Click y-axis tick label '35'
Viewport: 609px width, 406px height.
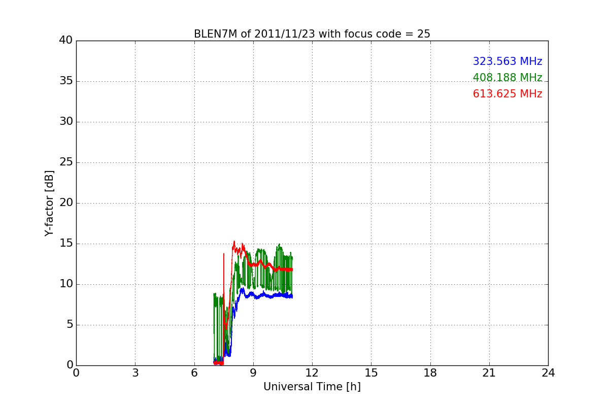[66, 81]
